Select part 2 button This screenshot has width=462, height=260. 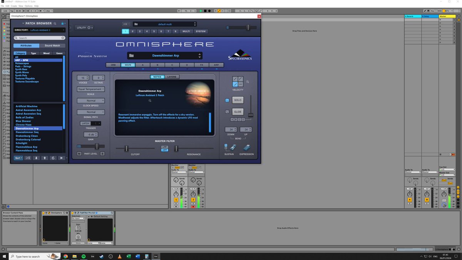tap(132, 31)
